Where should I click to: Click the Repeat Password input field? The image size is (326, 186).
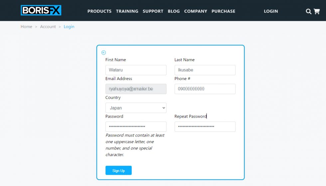(x=205, y=127)
